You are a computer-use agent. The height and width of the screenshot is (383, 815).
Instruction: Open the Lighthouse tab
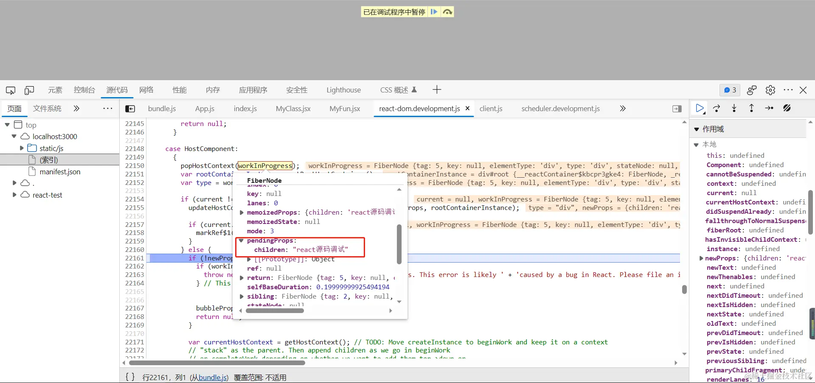click(x=343, y=90)
